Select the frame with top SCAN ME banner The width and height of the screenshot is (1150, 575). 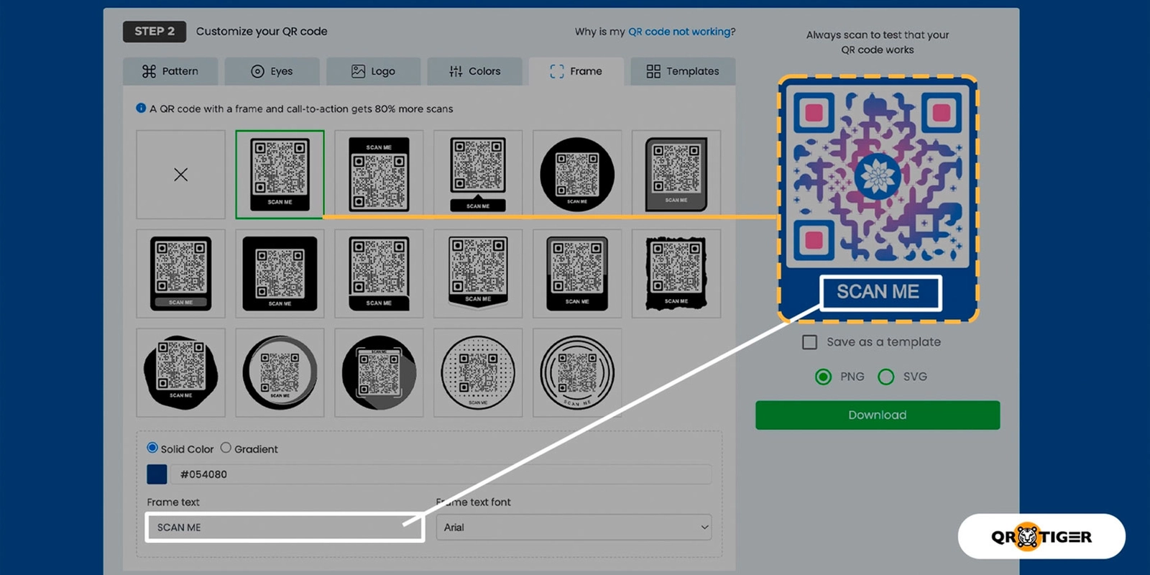pyautogui.click(x=379, y=175)
